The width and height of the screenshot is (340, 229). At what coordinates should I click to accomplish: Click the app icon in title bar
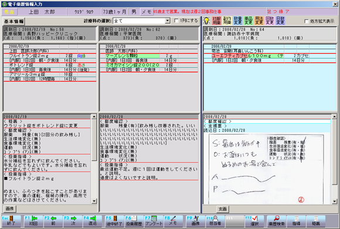4,4
